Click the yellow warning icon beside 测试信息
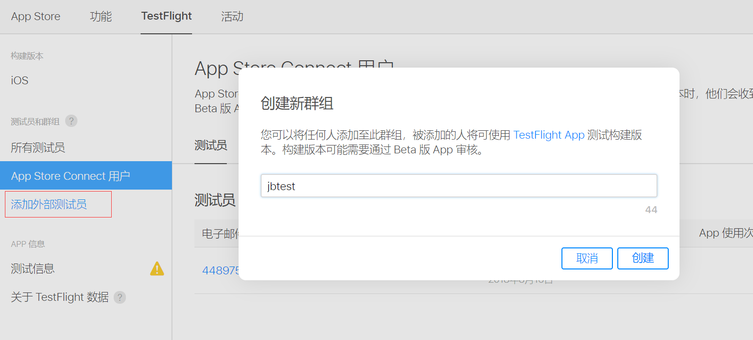 pos(157,268)
